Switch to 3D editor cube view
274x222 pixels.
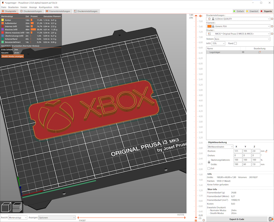[7, 207]
